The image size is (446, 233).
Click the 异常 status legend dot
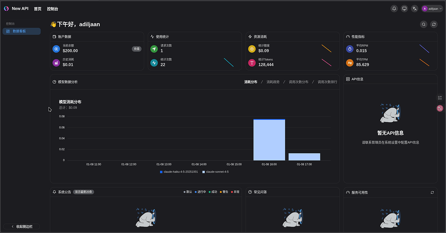232,192
